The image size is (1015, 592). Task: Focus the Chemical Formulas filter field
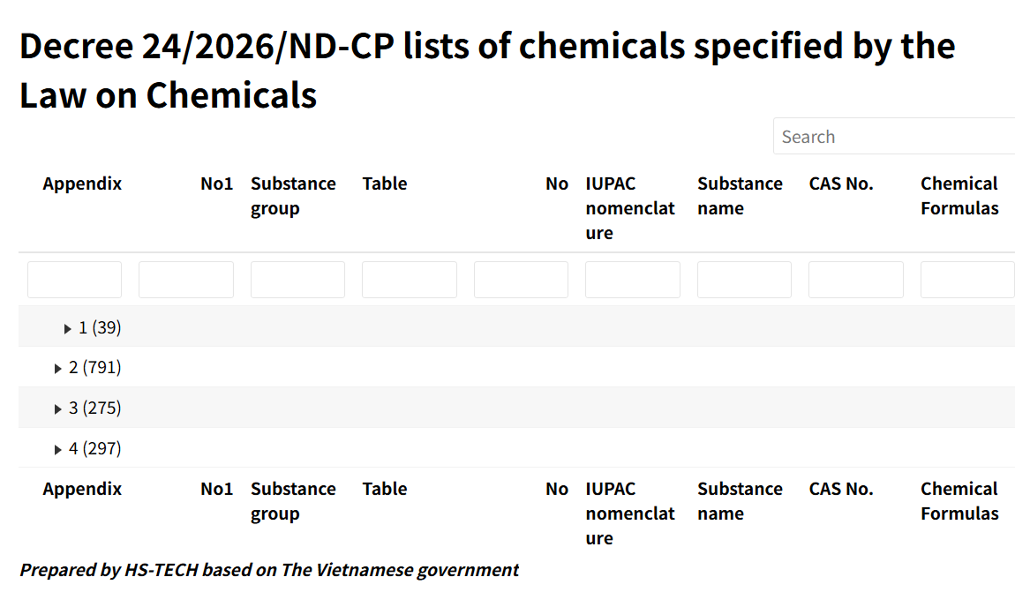pyautogui.click(x=967, y=280)
